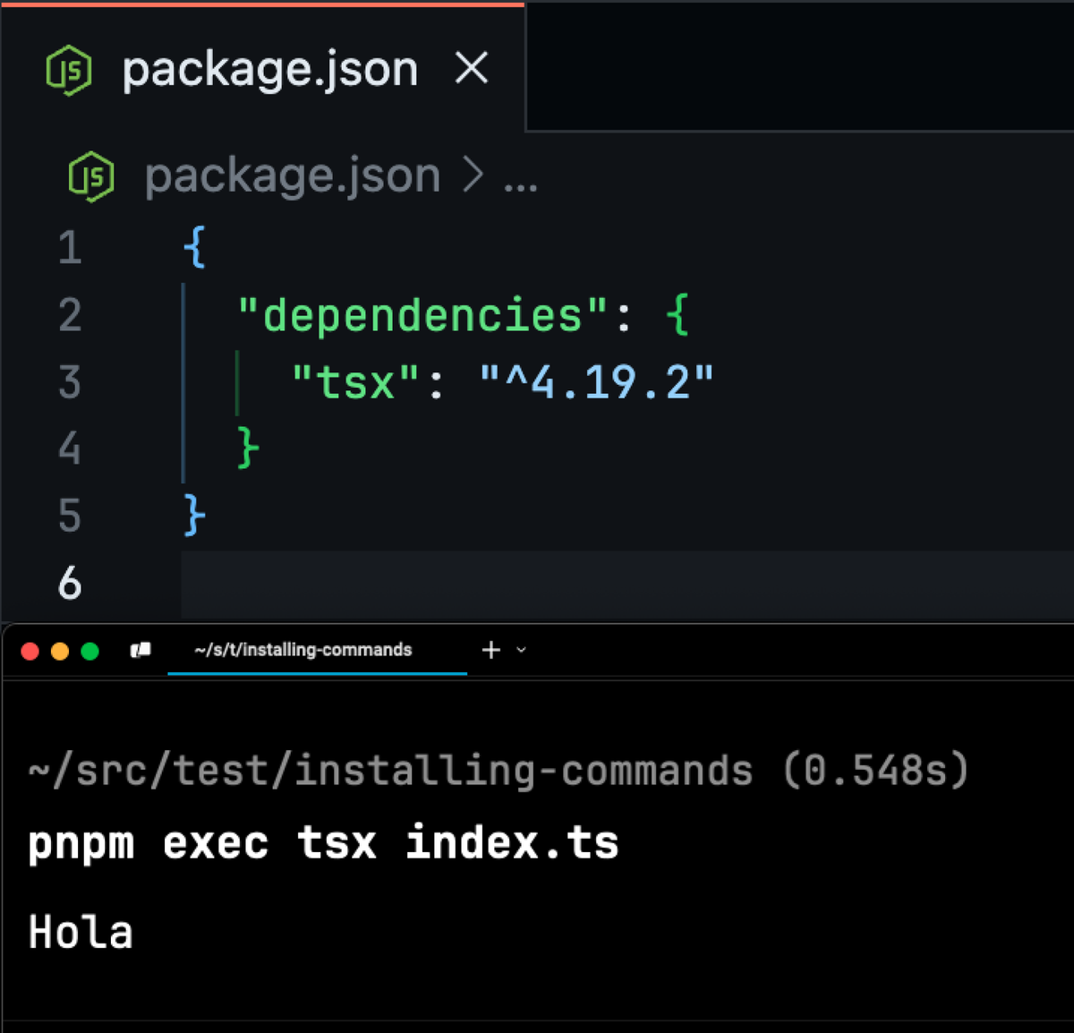Click line number 2 in the gutter
This screenshot has height=1033, width=1074.
tap(70, 315)
